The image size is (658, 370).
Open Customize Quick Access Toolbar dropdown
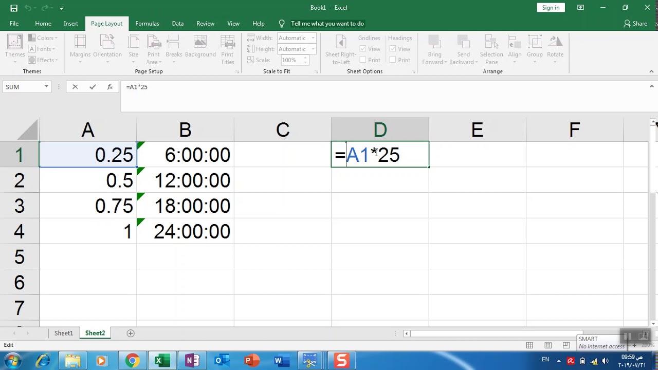[61, 8]
